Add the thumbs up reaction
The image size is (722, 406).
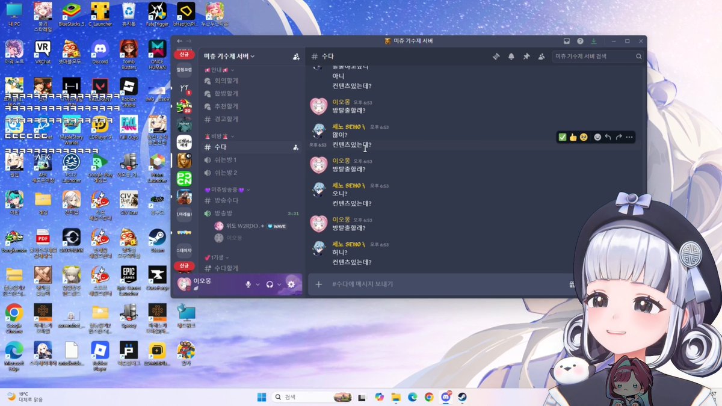[x=573, y=137]
